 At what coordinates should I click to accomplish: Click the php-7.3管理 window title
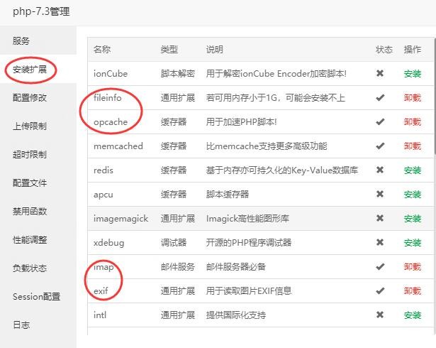tap(41, 11)
